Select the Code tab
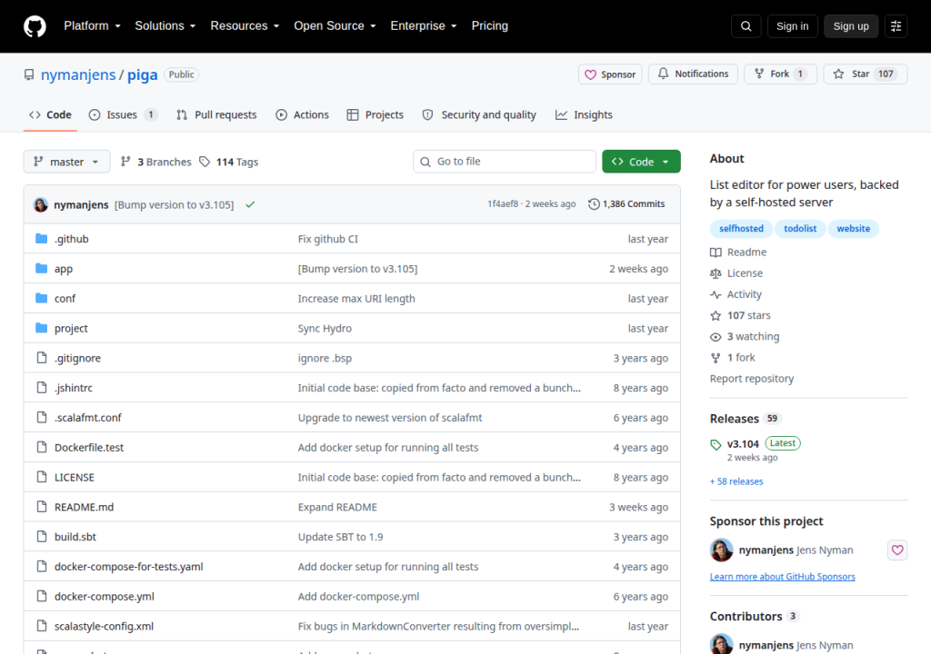931x654 pixels. [x=51, y=115]
